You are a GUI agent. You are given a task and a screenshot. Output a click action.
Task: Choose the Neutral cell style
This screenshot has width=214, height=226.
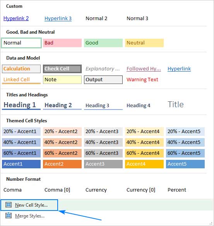tap(144, 43)
